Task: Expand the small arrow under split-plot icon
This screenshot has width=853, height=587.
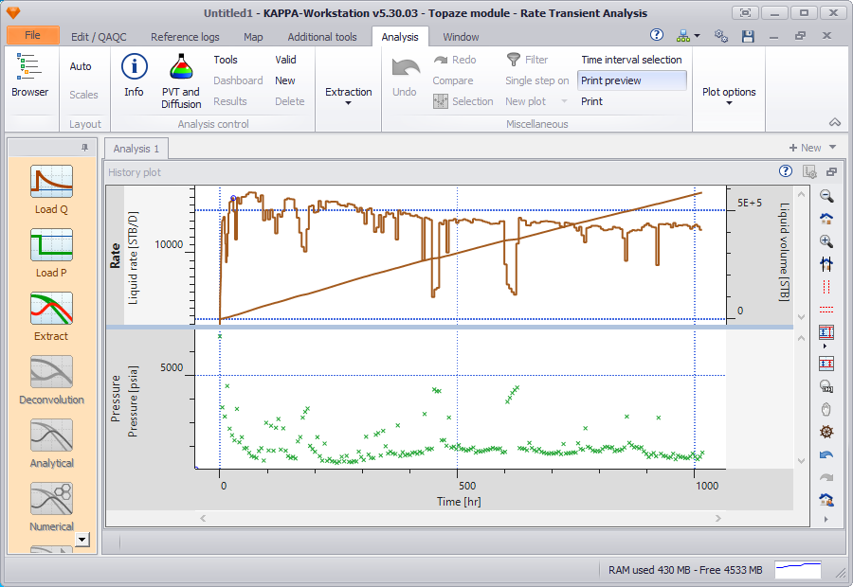Action: [826, 347]
